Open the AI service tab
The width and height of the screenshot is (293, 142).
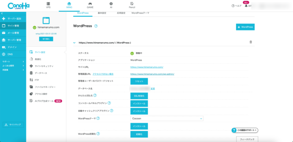[x=111, y=5]
